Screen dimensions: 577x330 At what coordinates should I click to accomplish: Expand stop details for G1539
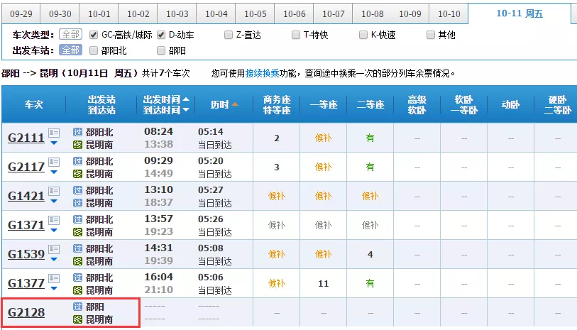pyautogui.click(x=54, y=259)
